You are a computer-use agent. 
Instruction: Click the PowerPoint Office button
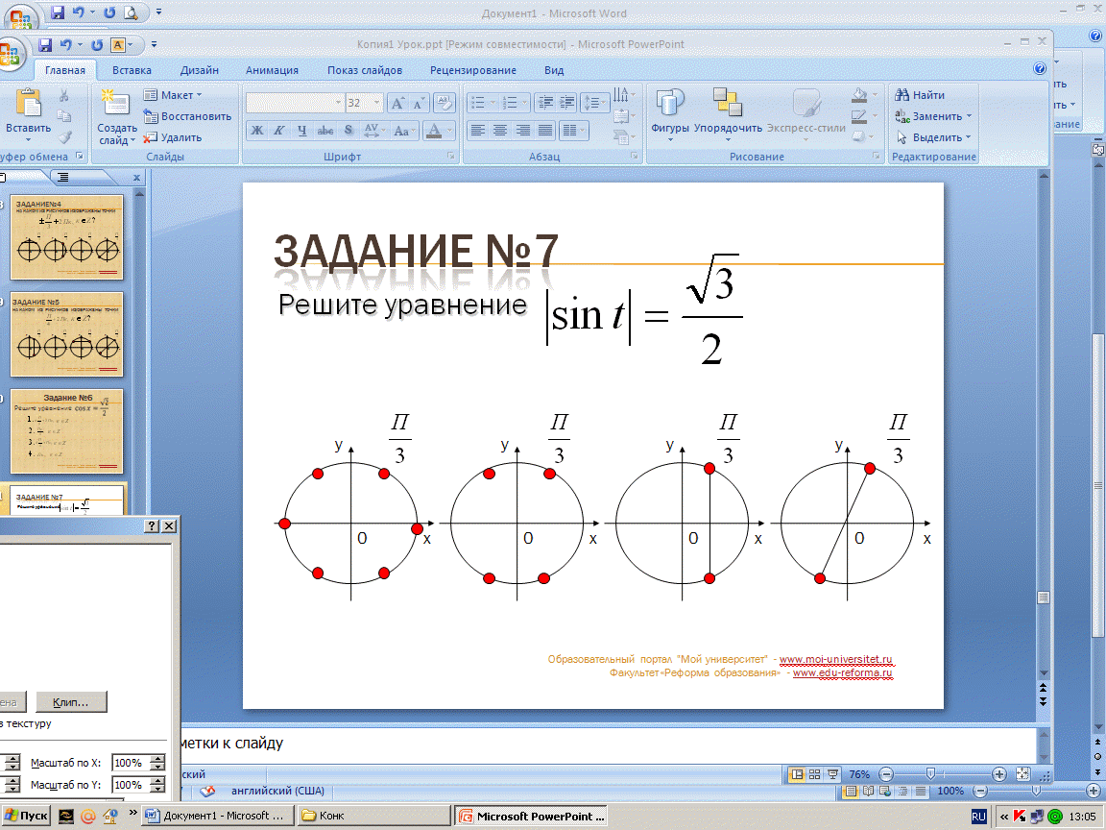pyautogui.click(x=10, y=54)
